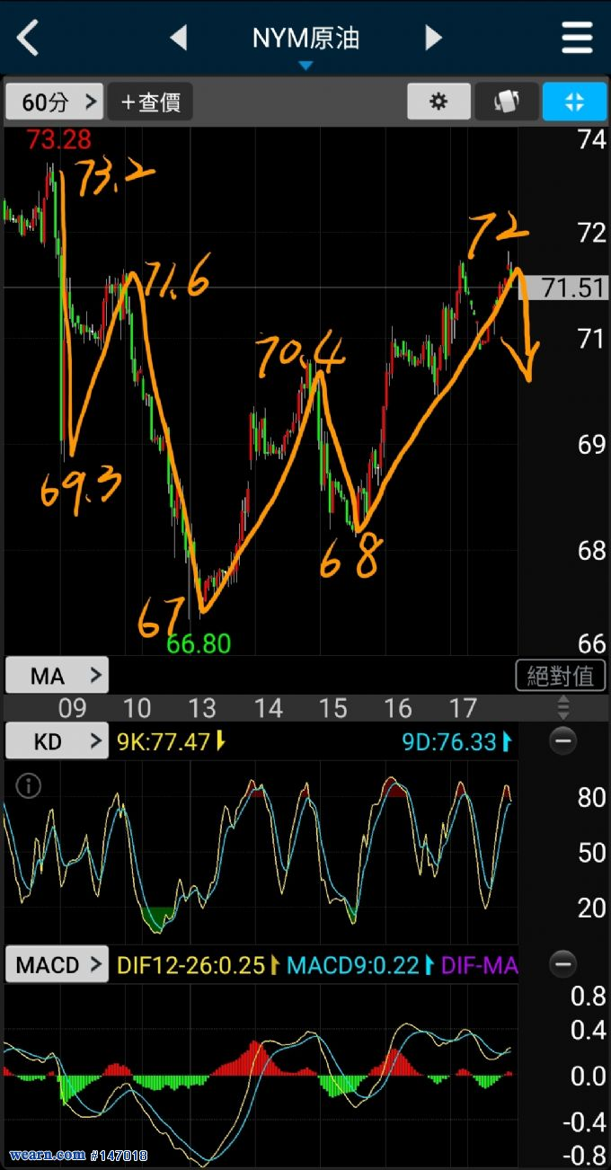The height and width of the screenshot is (1170, 611).
Task: Tap the back arrow icon
Action: 29,38
